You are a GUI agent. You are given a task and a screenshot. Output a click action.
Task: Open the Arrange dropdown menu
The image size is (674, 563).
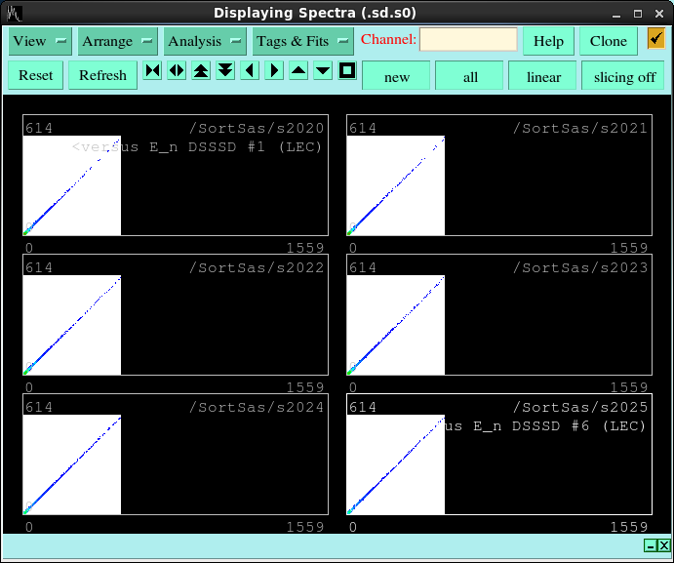click(117, 41)
